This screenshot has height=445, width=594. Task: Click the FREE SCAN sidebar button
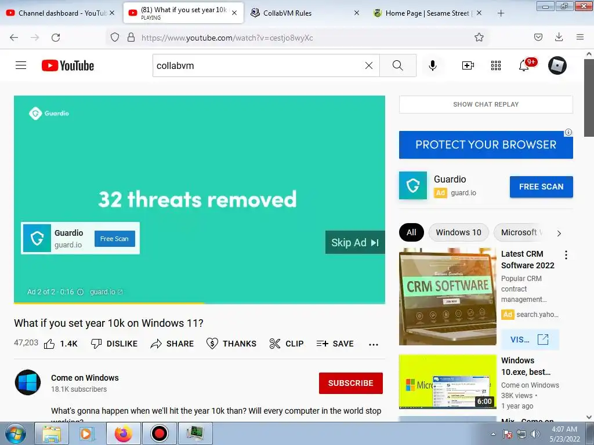click(541, 187)
